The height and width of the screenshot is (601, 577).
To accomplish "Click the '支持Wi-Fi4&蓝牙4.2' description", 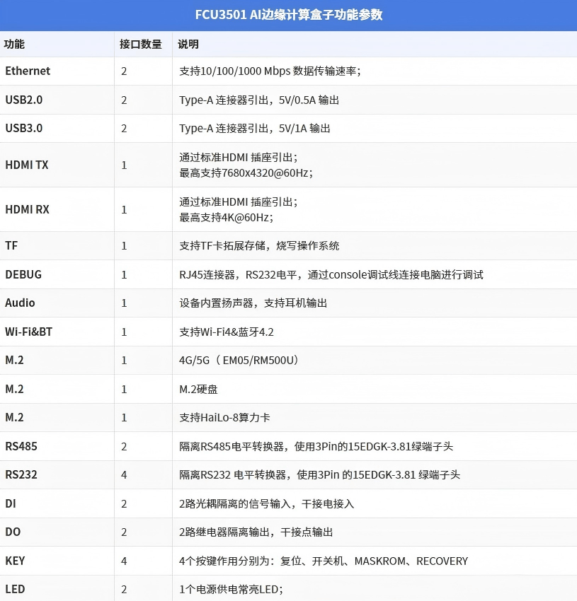I will [x=227, y=332].
